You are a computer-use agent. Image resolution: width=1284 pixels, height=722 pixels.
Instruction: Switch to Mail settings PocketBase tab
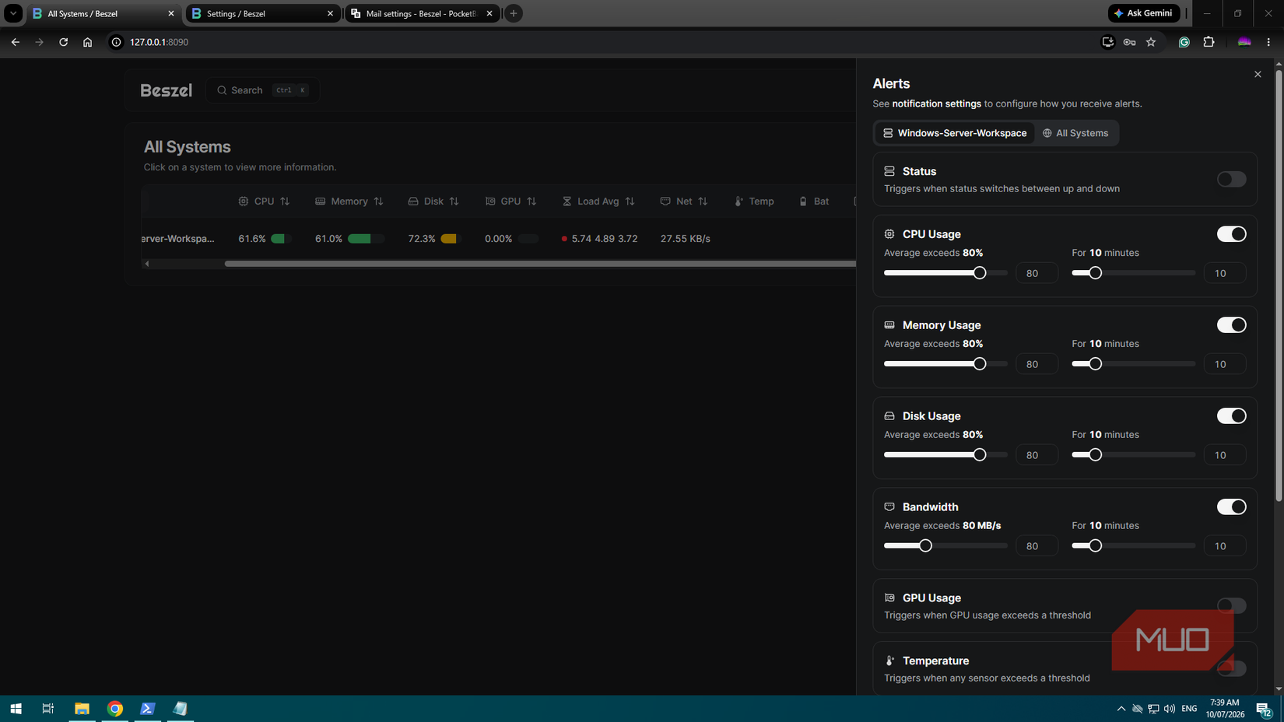click(423, 13)
